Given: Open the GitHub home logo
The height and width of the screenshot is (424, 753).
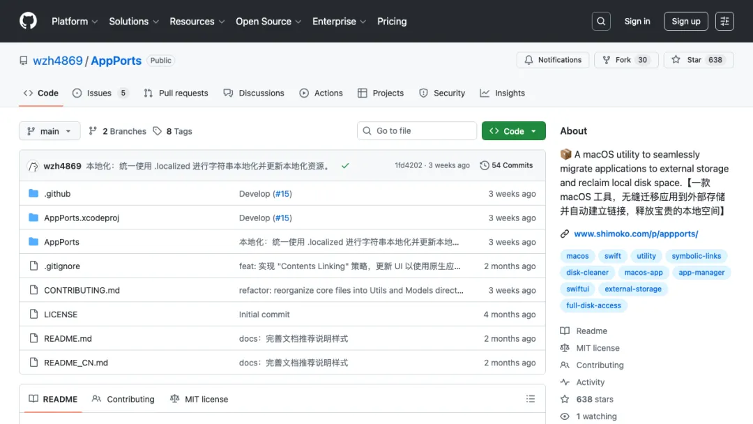Looking at the screenshot, I should tap(28, 21).
